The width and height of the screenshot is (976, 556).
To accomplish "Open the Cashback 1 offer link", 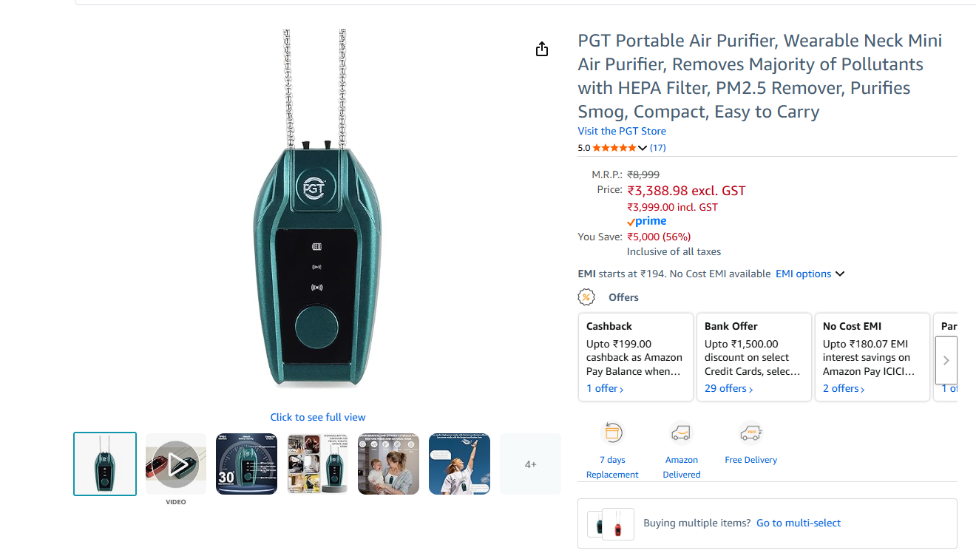I will point(605,388).
